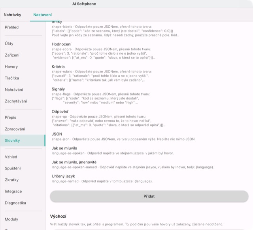Click the 'Vrátí každý slovník' description text
Image resolution: width=253 pixels, height=230 pixels.
[x=136, y=224]
